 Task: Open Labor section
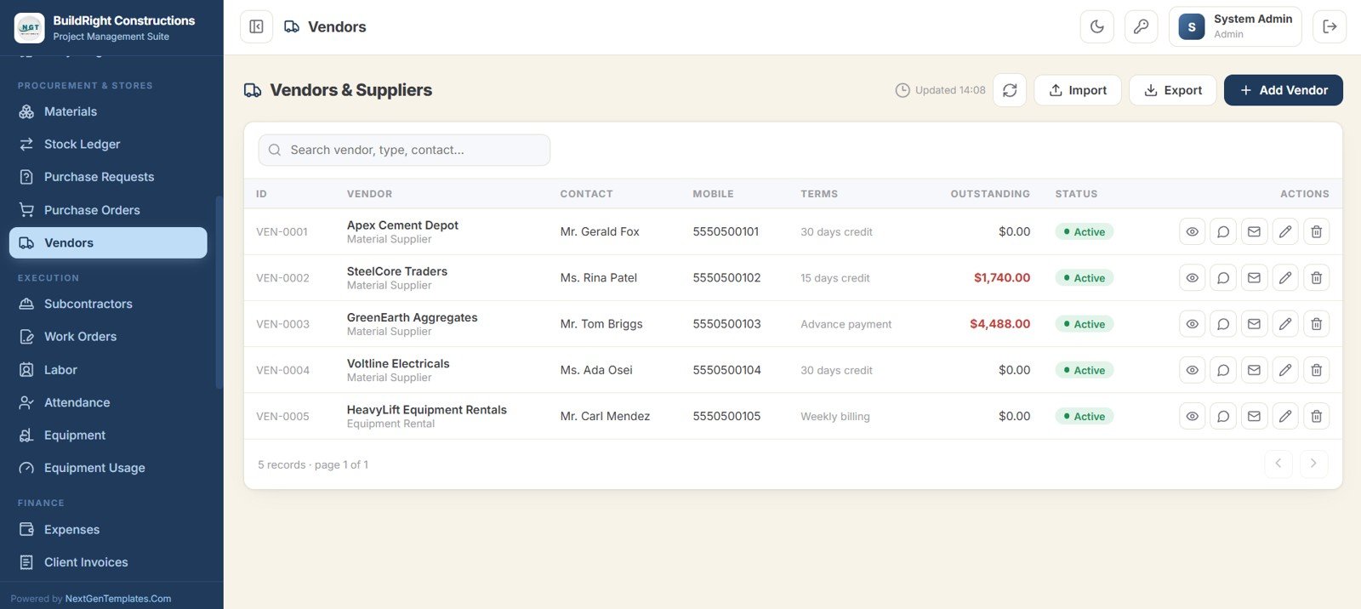click(x=108, y=370)
